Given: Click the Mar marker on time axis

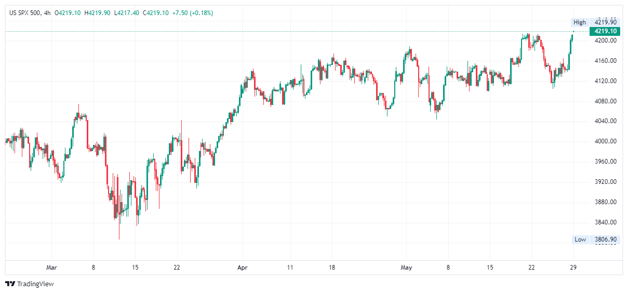Looking at the screenshot, I should [51, 268].
